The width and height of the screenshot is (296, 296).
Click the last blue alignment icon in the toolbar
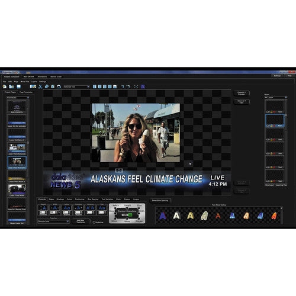[x=115, y=86]
